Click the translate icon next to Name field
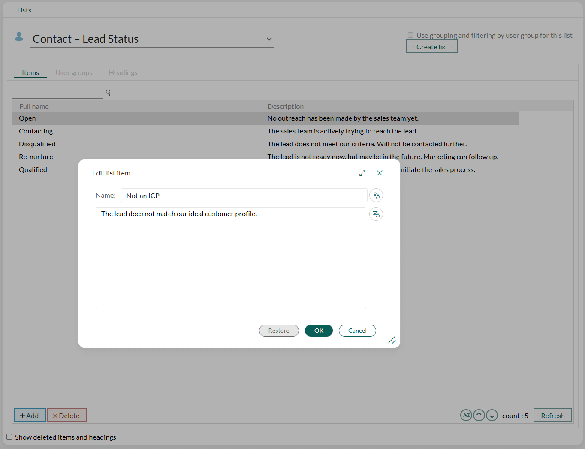The width and height of the screenshot is (585, 449). pos(376,195)
